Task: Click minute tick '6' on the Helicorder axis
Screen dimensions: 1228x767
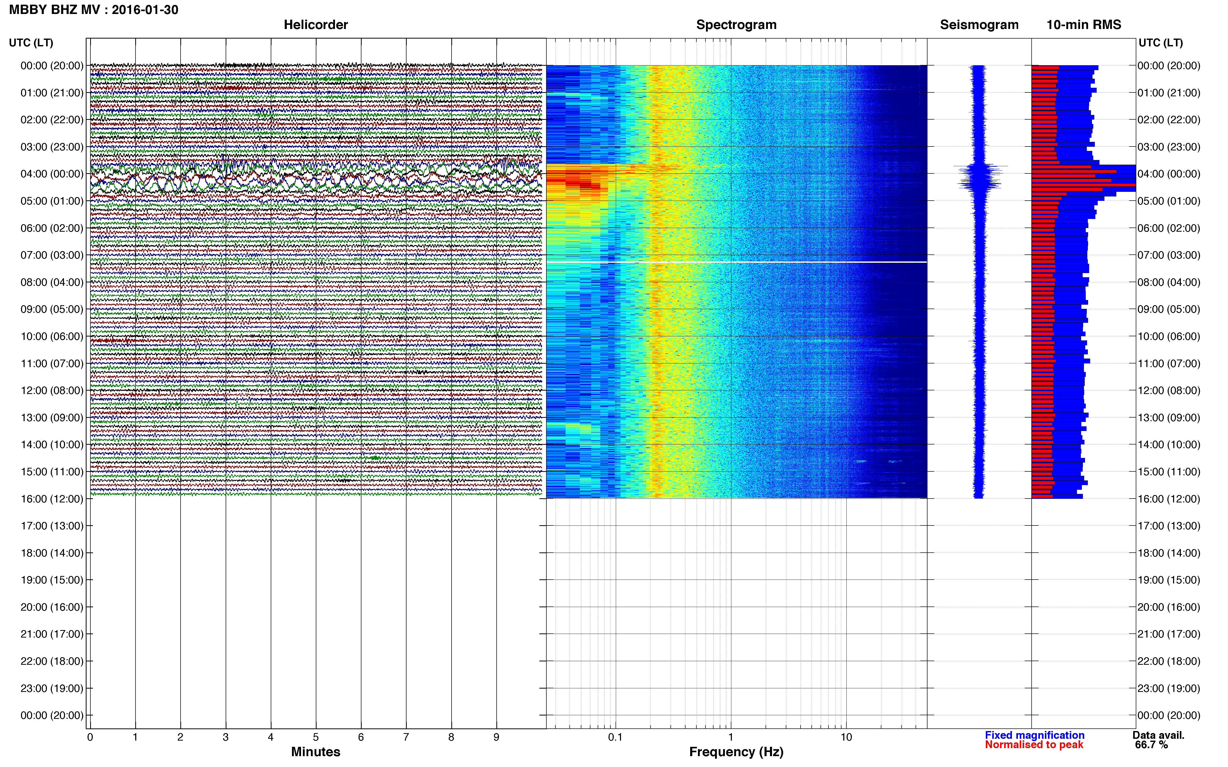Action: (361, 737)
